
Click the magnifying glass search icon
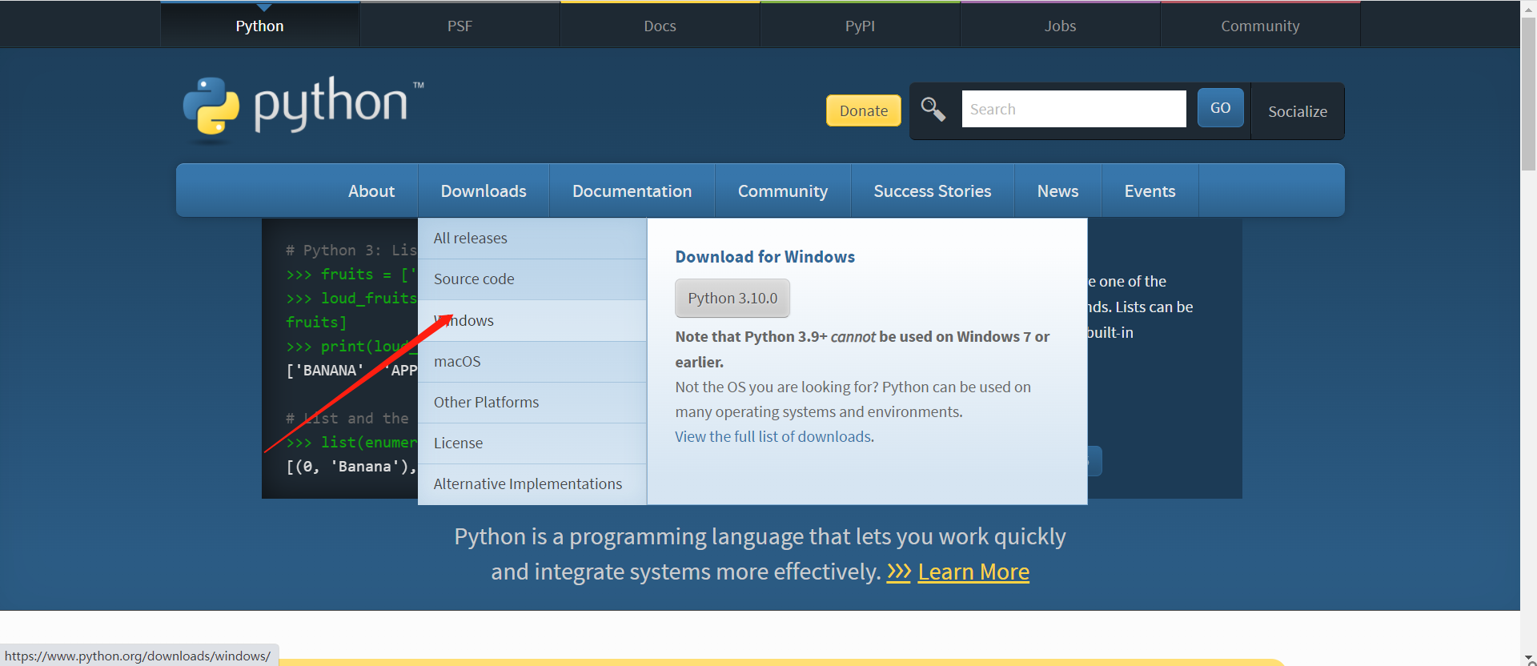(933, 109)
